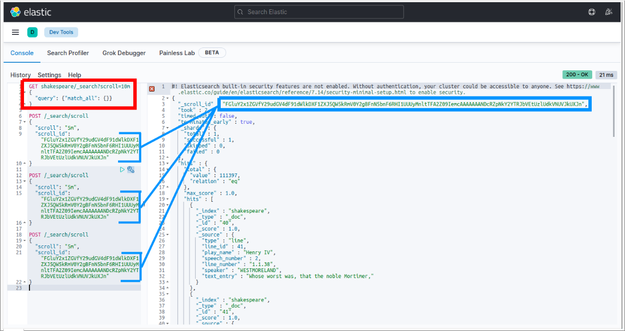This screenshot has height=331, width=625.
Task: Click POST /_search/scroll on line 18
Action: 58,234
